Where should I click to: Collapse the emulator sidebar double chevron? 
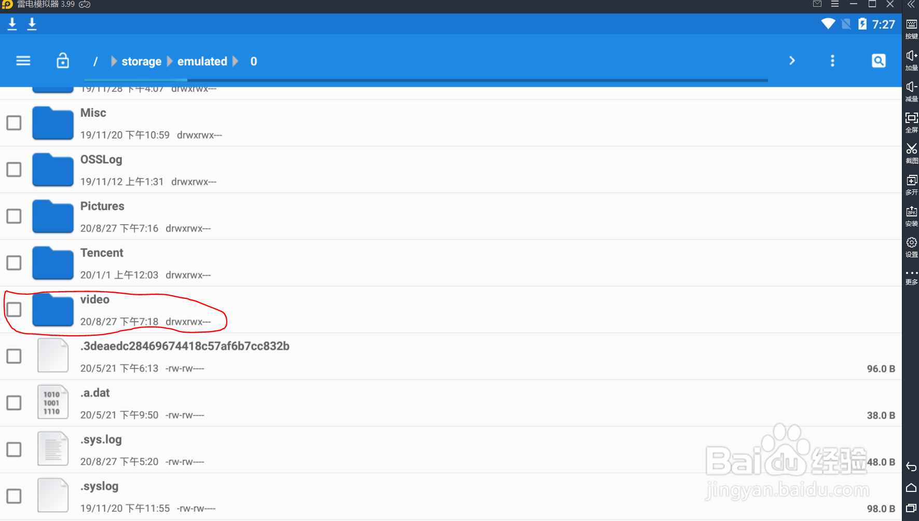coord(911,5)
